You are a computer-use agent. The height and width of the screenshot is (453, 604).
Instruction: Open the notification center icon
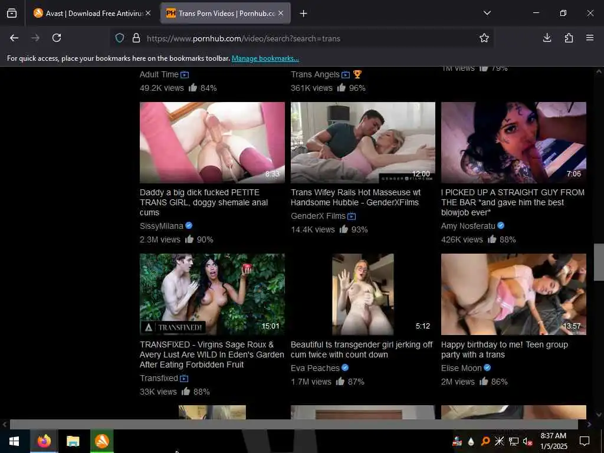585,441
